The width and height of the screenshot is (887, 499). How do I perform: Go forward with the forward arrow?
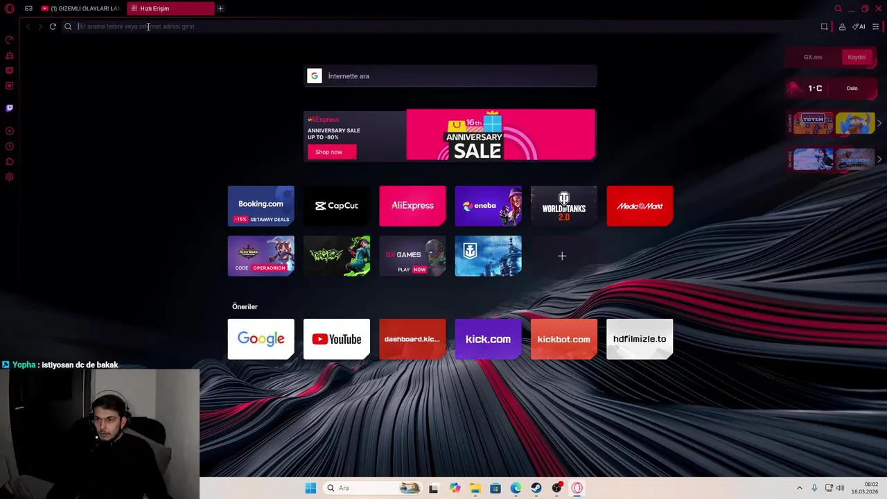pyautogui.click(x=40, y=26)
